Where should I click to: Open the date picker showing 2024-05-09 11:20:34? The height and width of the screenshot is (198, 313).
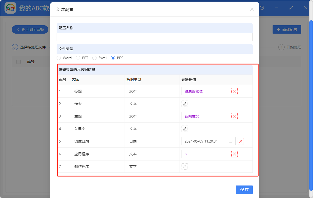[x=205, y=141]
